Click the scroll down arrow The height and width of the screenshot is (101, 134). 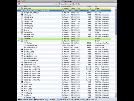pyautogui.click(x=116, y=97)
